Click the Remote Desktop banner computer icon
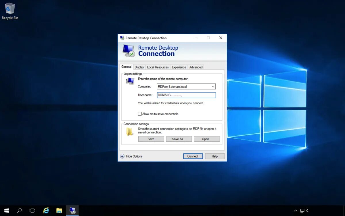The image size is (345, 216). [129, 51]
